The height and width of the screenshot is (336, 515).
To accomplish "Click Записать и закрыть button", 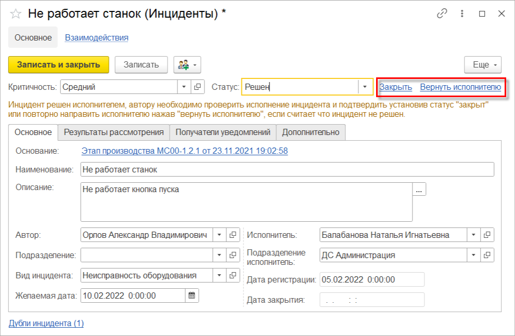I will click(x=58, y=65).
